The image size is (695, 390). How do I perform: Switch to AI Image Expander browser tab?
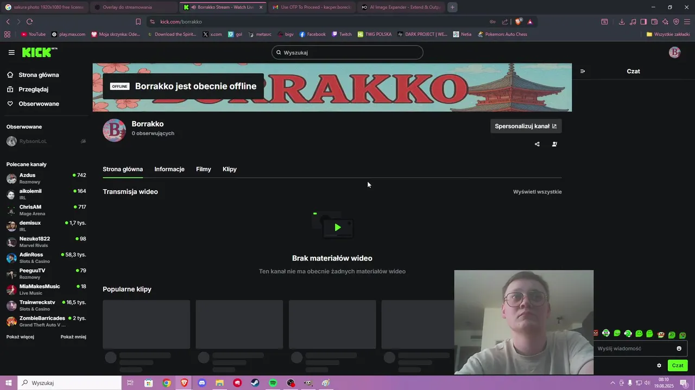coord(402,7)
